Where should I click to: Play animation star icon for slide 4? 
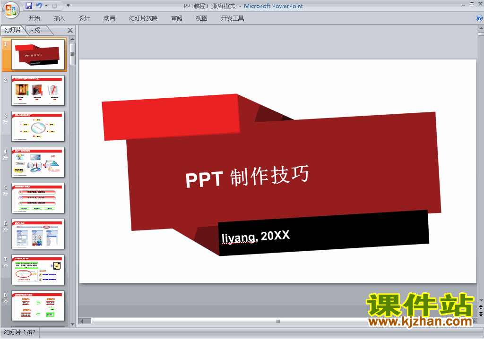5,158
